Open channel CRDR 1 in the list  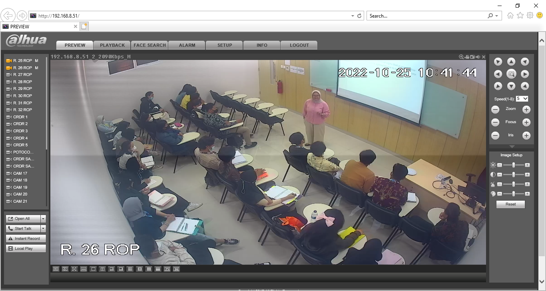(x=20, y=117)
